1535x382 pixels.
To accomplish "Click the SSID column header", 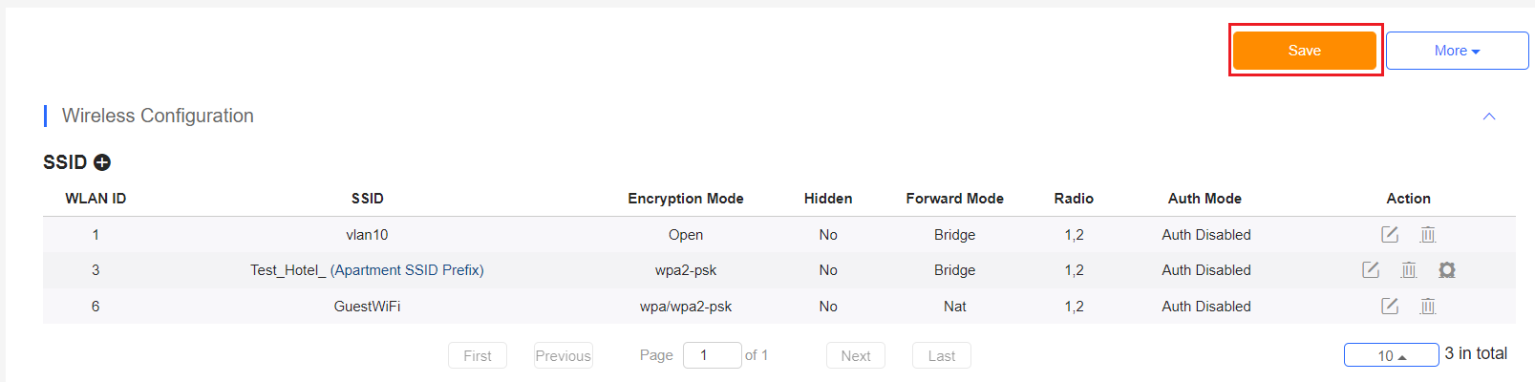I will pos(368,199).
